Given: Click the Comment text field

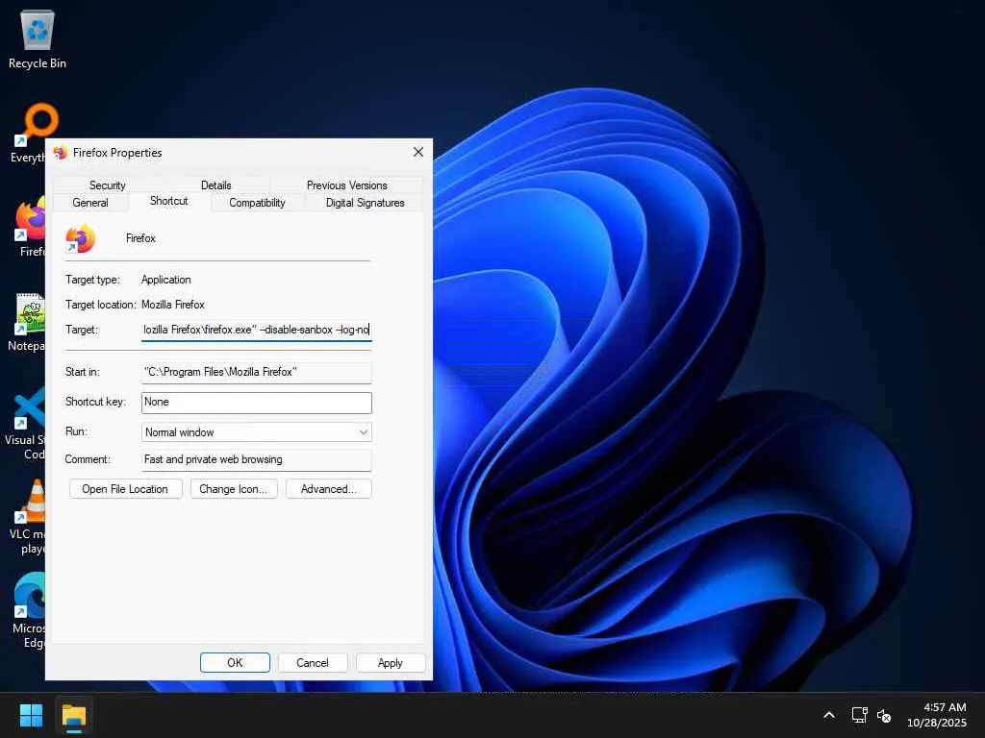Looking at the screenshot, I should tap(256, 459).
